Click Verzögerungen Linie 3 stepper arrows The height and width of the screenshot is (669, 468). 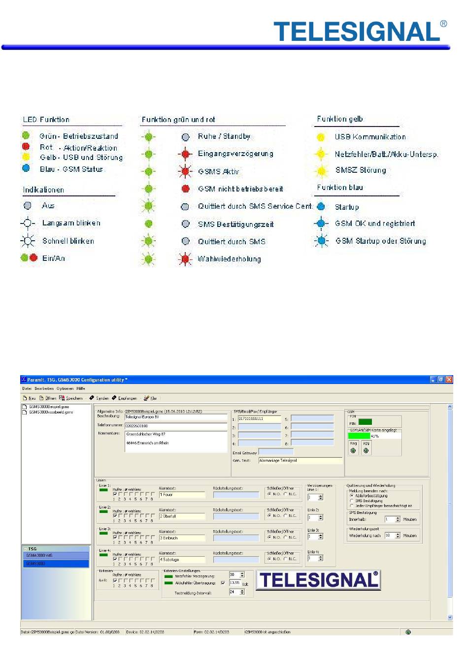tap(321, 537)
